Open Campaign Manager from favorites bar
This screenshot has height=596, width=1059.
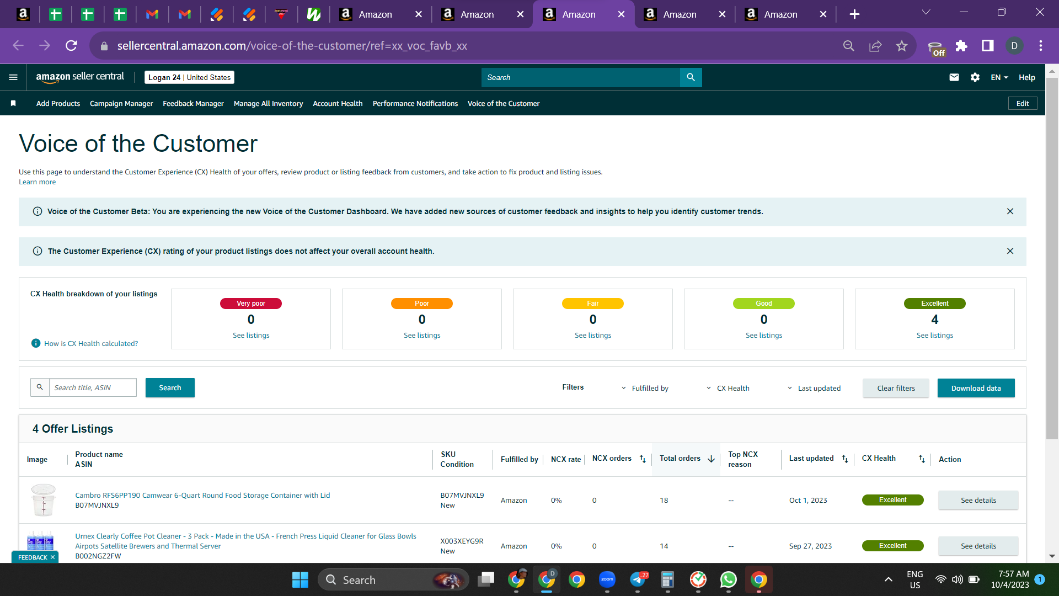pyautogui.click(x=121, y=103)
